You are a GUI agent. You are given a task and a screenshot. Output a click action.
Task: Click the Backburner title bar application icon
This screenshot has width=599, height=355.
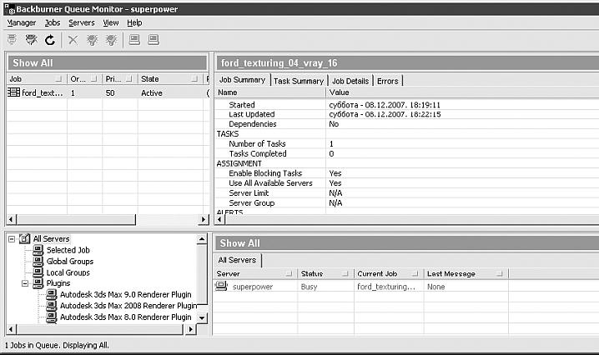(9, 8)
